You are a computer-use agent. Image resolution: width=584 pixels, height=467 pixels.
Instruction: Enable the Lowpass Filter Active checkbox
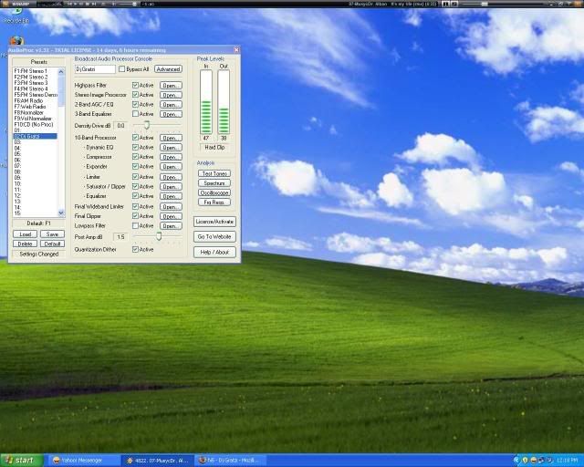136,225
